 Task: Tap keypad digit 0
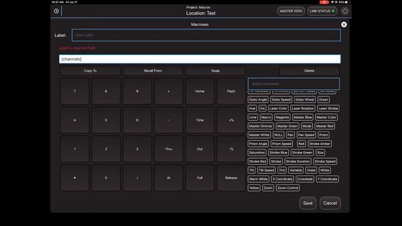tap(106, 178)
